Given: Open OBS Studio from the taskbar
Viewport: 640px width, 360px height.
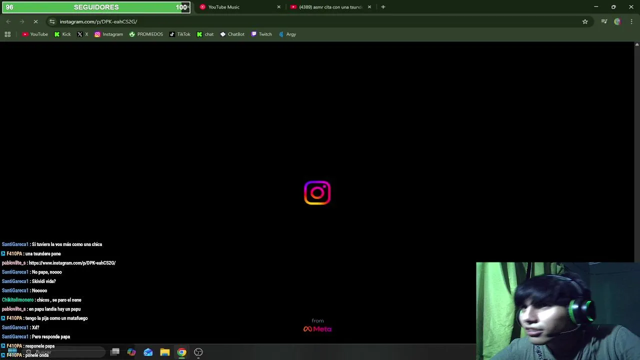Looking at the screenshot, I should tap(198, 352).
